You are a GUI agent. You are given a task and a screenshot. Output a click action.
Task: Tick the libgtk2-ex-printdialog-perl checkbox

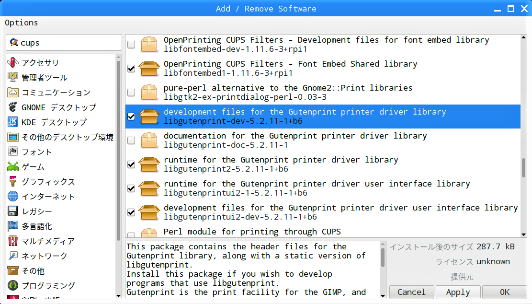tap(131, 93)
